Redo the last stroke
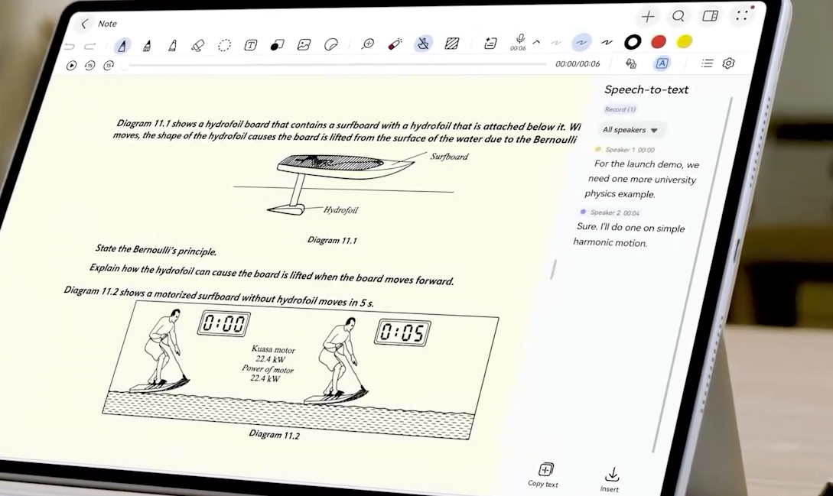The height and width of the screenshot is (496, 833). point(89,47)
